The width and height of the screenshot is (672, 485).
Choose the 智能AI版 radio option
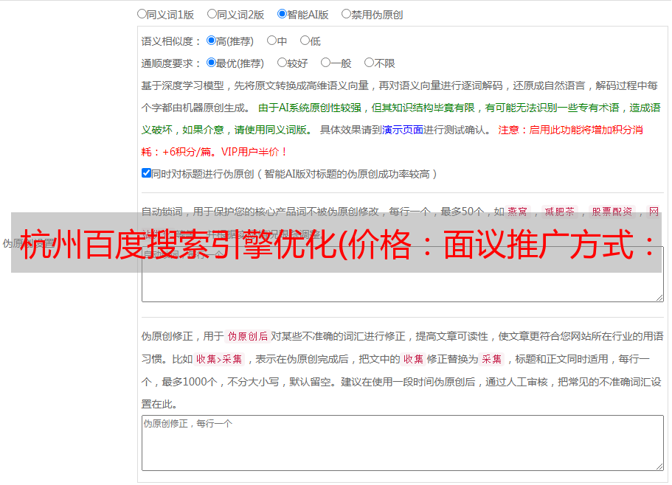click(x=282, y=14)
